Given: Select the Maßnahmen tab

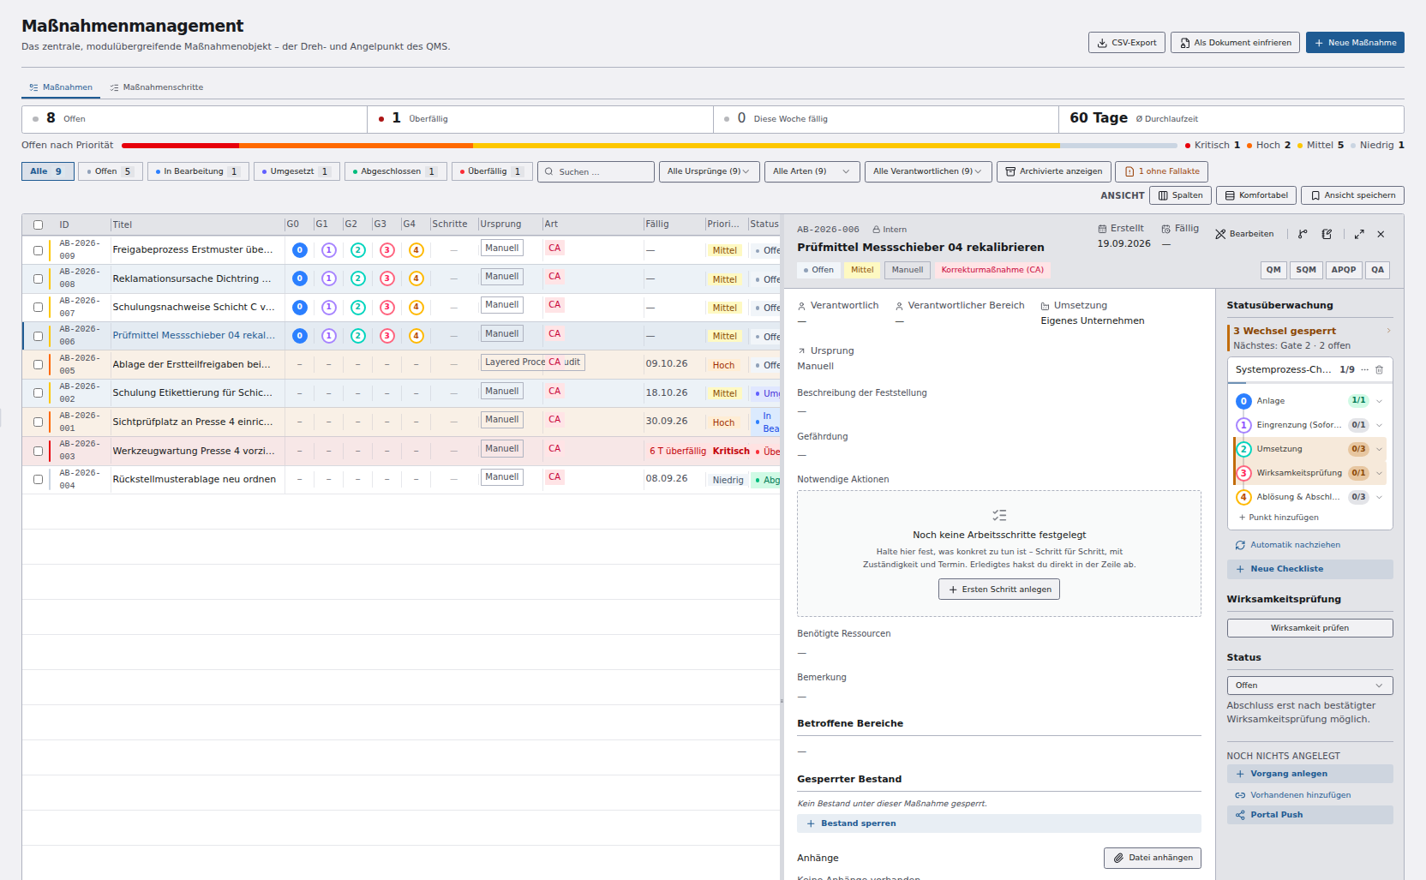Looking at the screenshot, I should tap(61, 87).
